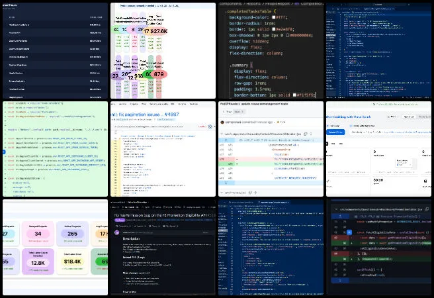Click the "265" Active Projects card
This screenshot has width=434, height=298.
click(73, 234)
